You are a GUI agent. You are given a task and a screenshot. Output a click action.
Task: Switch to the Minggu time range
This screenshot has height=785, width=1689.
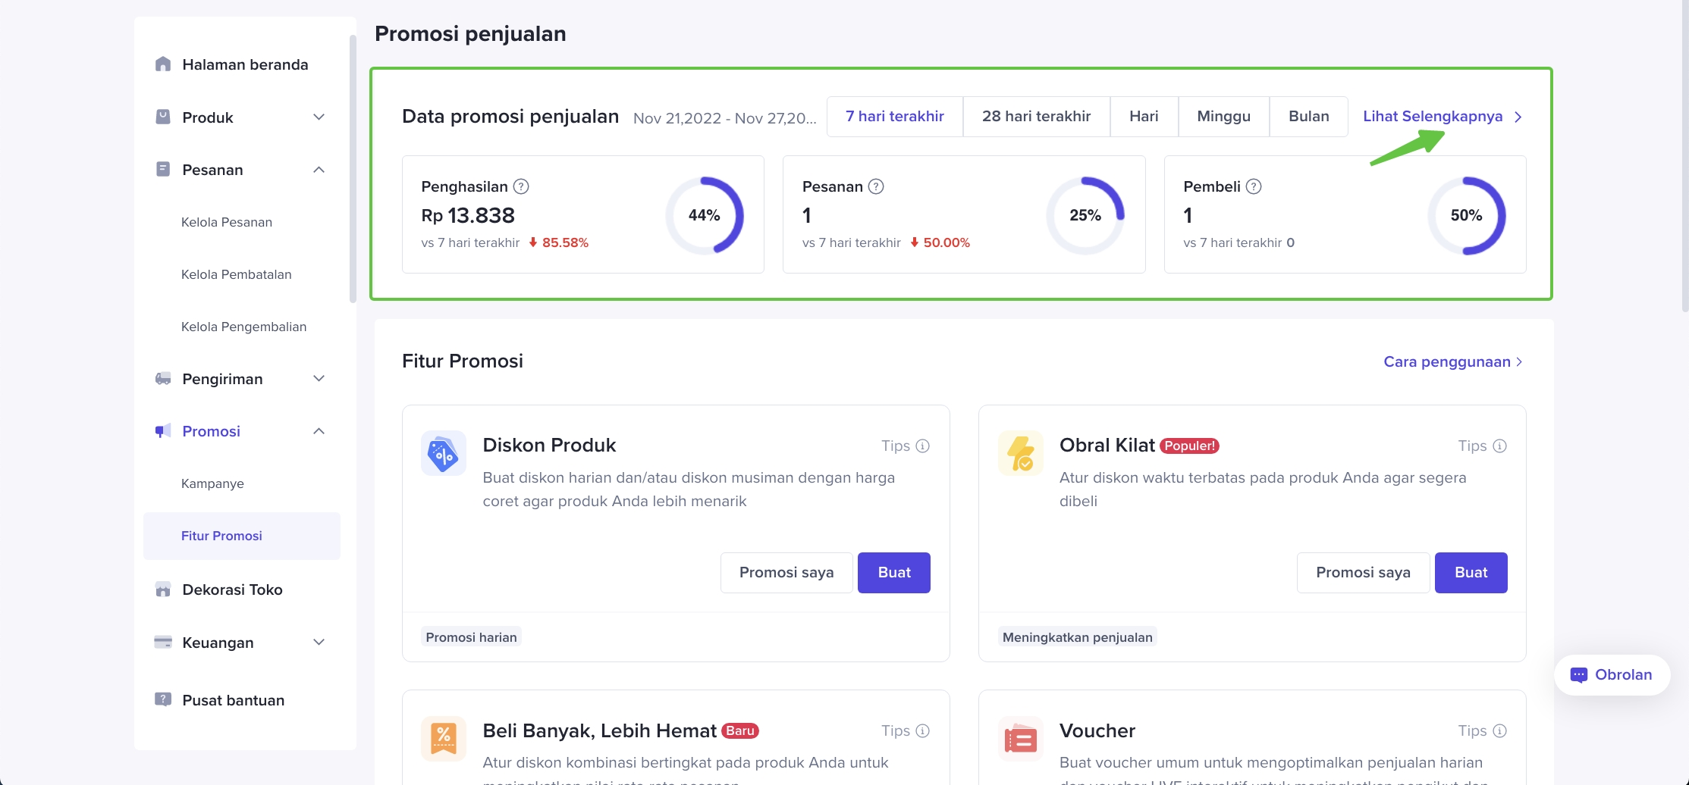coord(1223,117)
